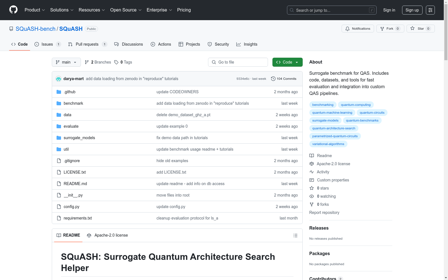Click the quantum-computing topic tag
Screen dimensions: 448x280
(356, 105)
